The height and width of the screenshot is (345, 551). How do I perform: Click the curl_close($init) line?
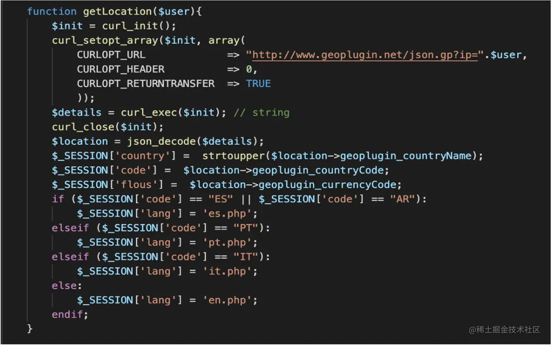pos(108,127)
